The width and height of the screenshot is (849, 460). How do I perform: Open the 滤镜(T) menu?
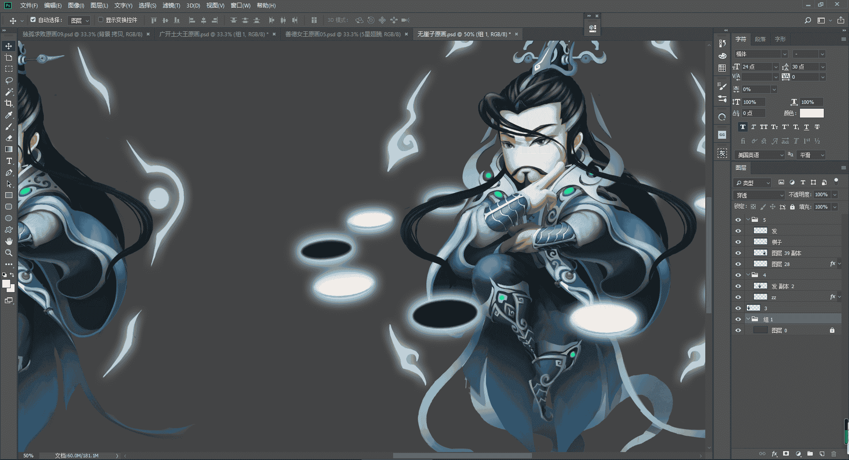pos(171,5)
